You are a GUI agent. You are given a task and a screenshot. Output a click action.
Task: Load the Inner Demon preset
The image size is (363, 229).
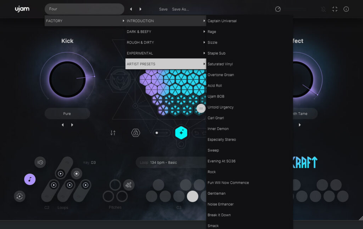(x=250, y=129)
